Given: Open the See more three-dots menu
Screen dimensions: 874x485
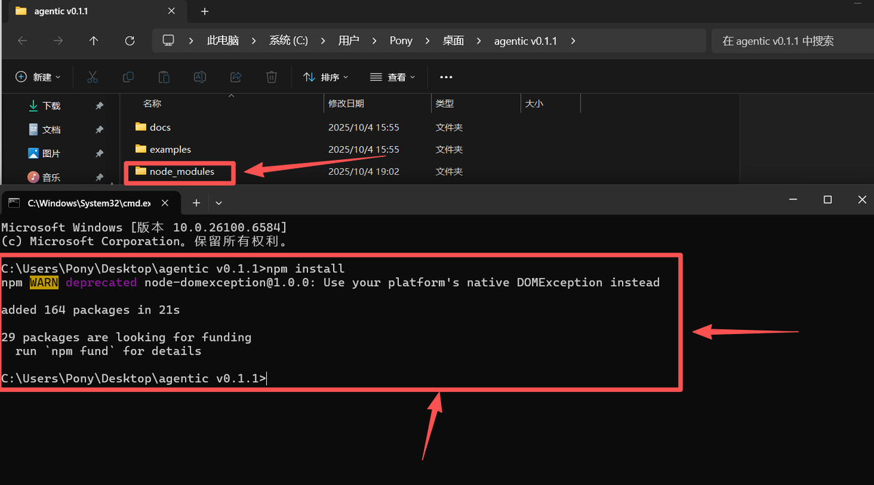Looking at the screenshot, I should click(x=446, y=77).
